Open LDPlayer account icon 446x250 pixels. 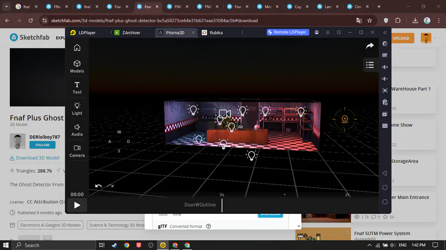pyautogui.click(x=317, y=32)
